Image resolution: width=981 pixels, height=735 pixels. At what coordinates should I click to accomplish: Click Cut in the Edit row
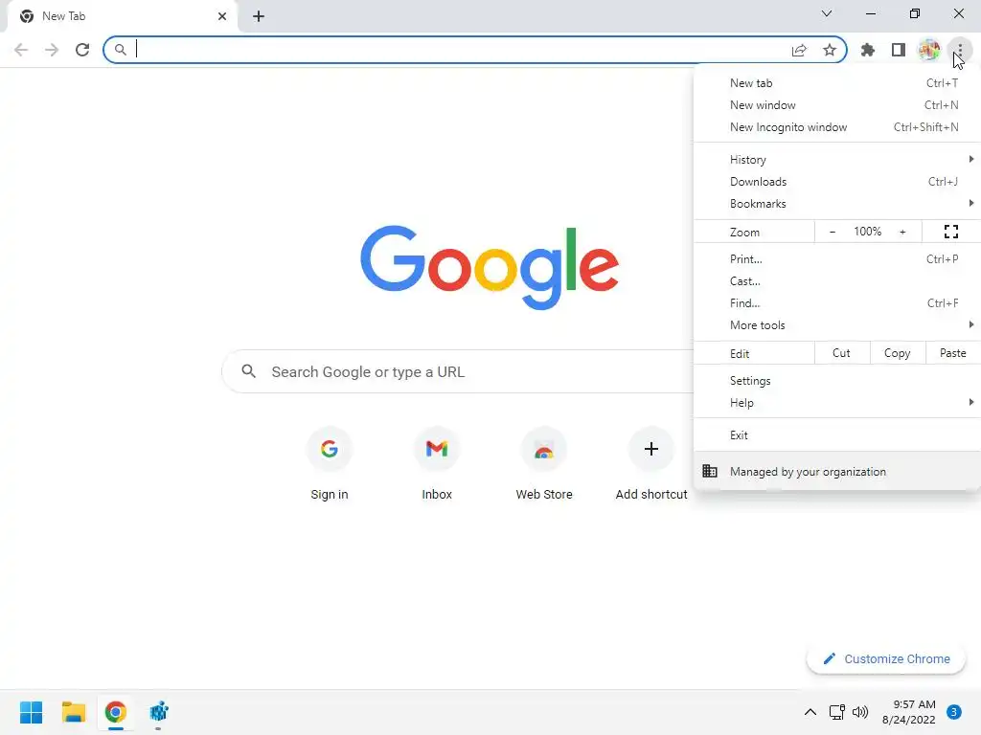coord(841,353)
